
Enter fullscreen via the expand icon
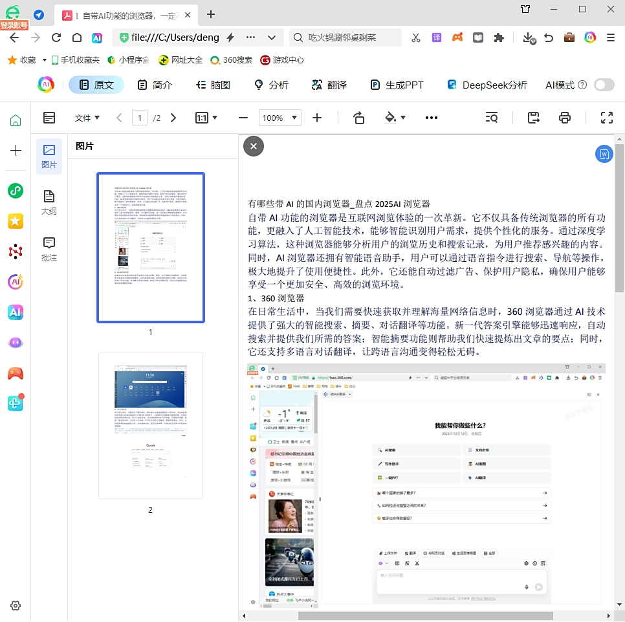coord(606,118)
